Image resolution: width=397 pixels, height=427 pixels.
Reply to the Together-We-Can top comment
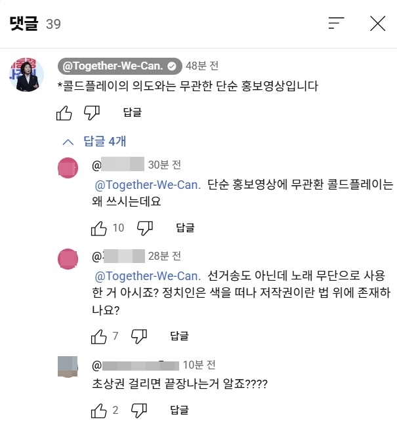(132, 113)
